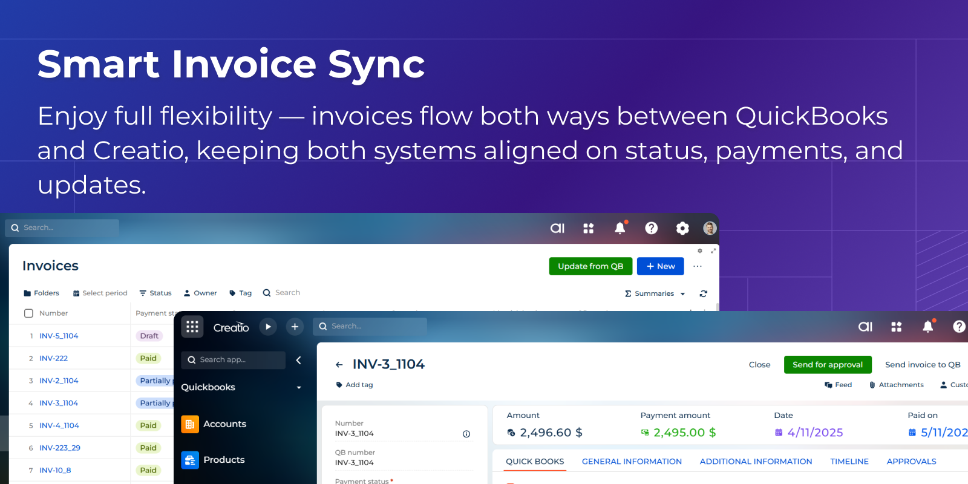Open the Summaries dropdown
Viewport: 968px width, 484px height.
(x=655, y=293)
